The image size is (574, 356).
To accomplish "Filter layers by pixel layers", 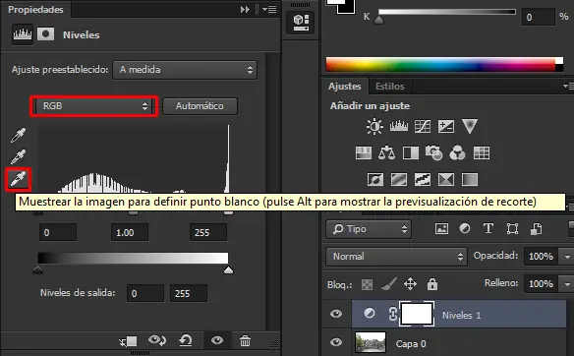I will pyautogui.click(x=441, y=229).
